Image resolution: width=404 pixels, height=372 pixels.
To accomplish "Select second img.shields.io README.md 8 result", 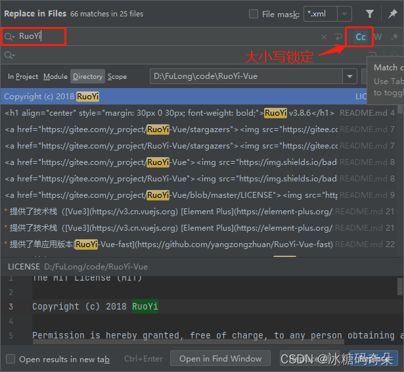I will coord(198,179).
